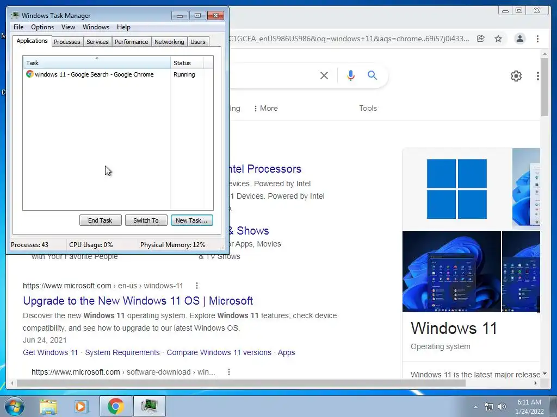Click the scroll-left arrow at page bottom
Screen dimensions: 557x417
12,383
